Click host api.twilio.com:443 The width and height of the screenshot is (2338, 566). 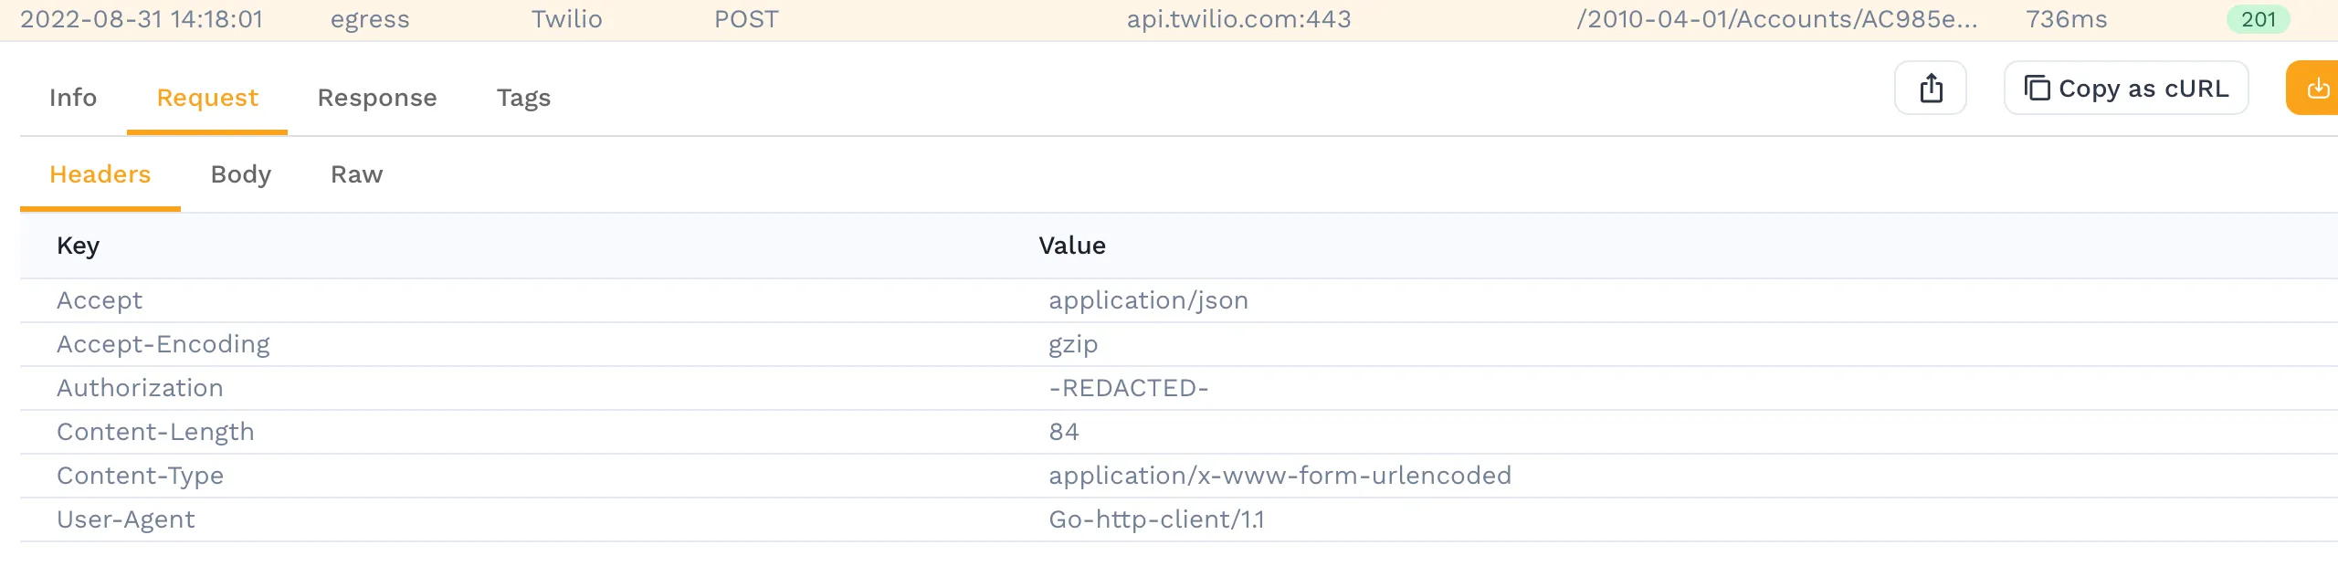click(x=1238, y=19)
